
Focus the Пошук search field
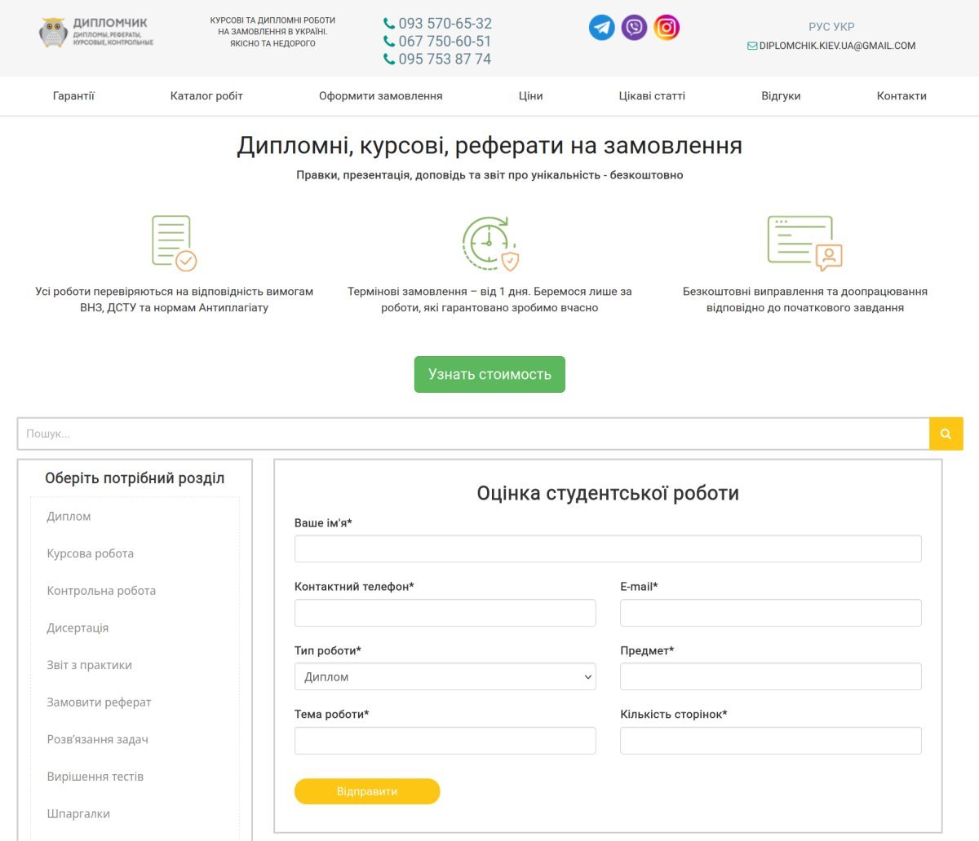tap(473, 434)
